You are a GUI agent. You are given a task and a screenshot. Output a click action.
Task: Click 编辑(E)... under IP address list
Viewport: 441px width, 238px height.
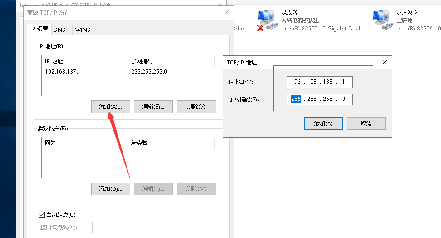[x=153, y=107]
